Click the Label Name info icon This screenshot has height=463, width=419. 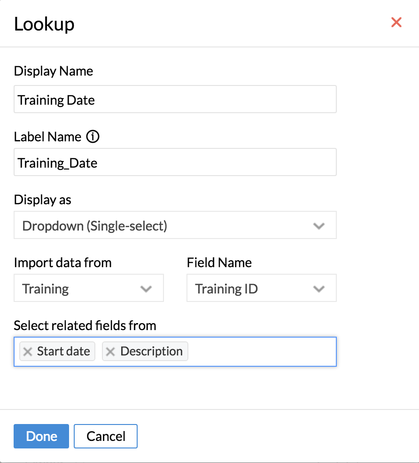pyautogui.click(x=93, y=137)
